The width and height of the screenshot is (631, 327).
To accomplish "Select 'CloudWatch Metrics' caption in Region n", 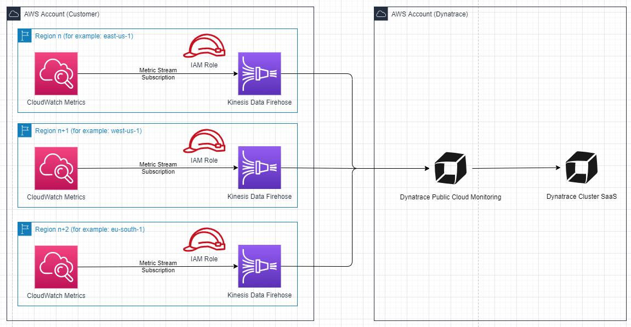I will pyautogui.click(x=56, y=102).
